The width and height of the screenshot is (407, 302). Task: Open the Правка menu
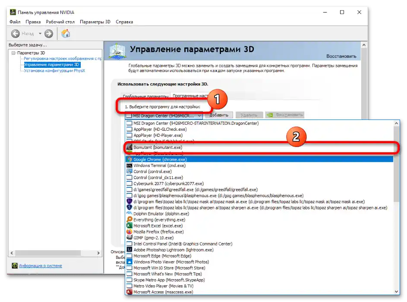(x=33, y=22)
